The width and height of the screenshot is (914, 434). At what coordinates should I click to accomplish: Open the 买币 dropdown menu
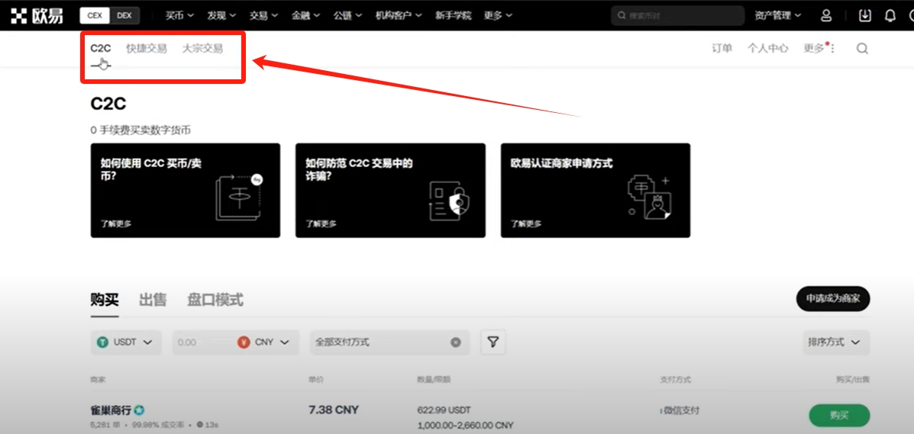[179, 16]
